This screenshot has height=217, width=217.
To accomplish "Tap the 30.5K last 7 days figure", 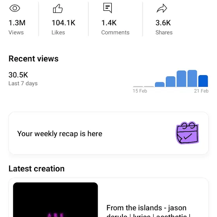I will [x=18, y=75].
